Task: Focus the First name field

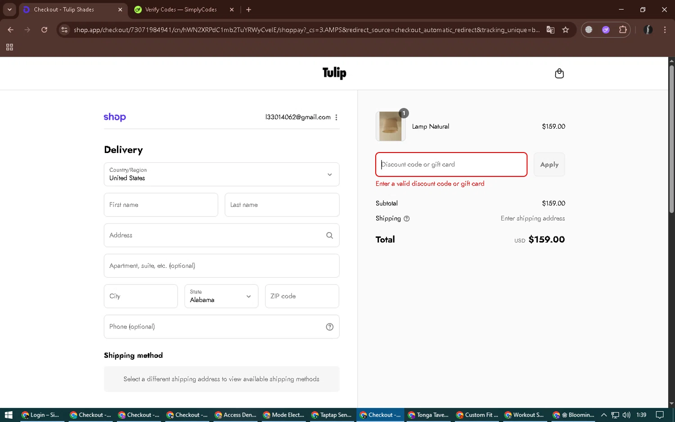Action: pos(161,205)
